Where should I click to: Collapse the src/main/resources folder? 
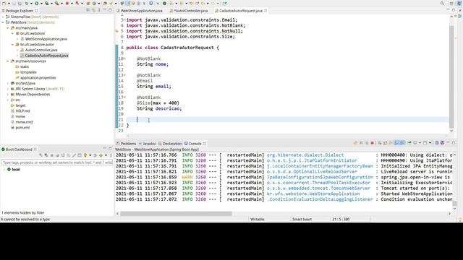coord(8,61)
